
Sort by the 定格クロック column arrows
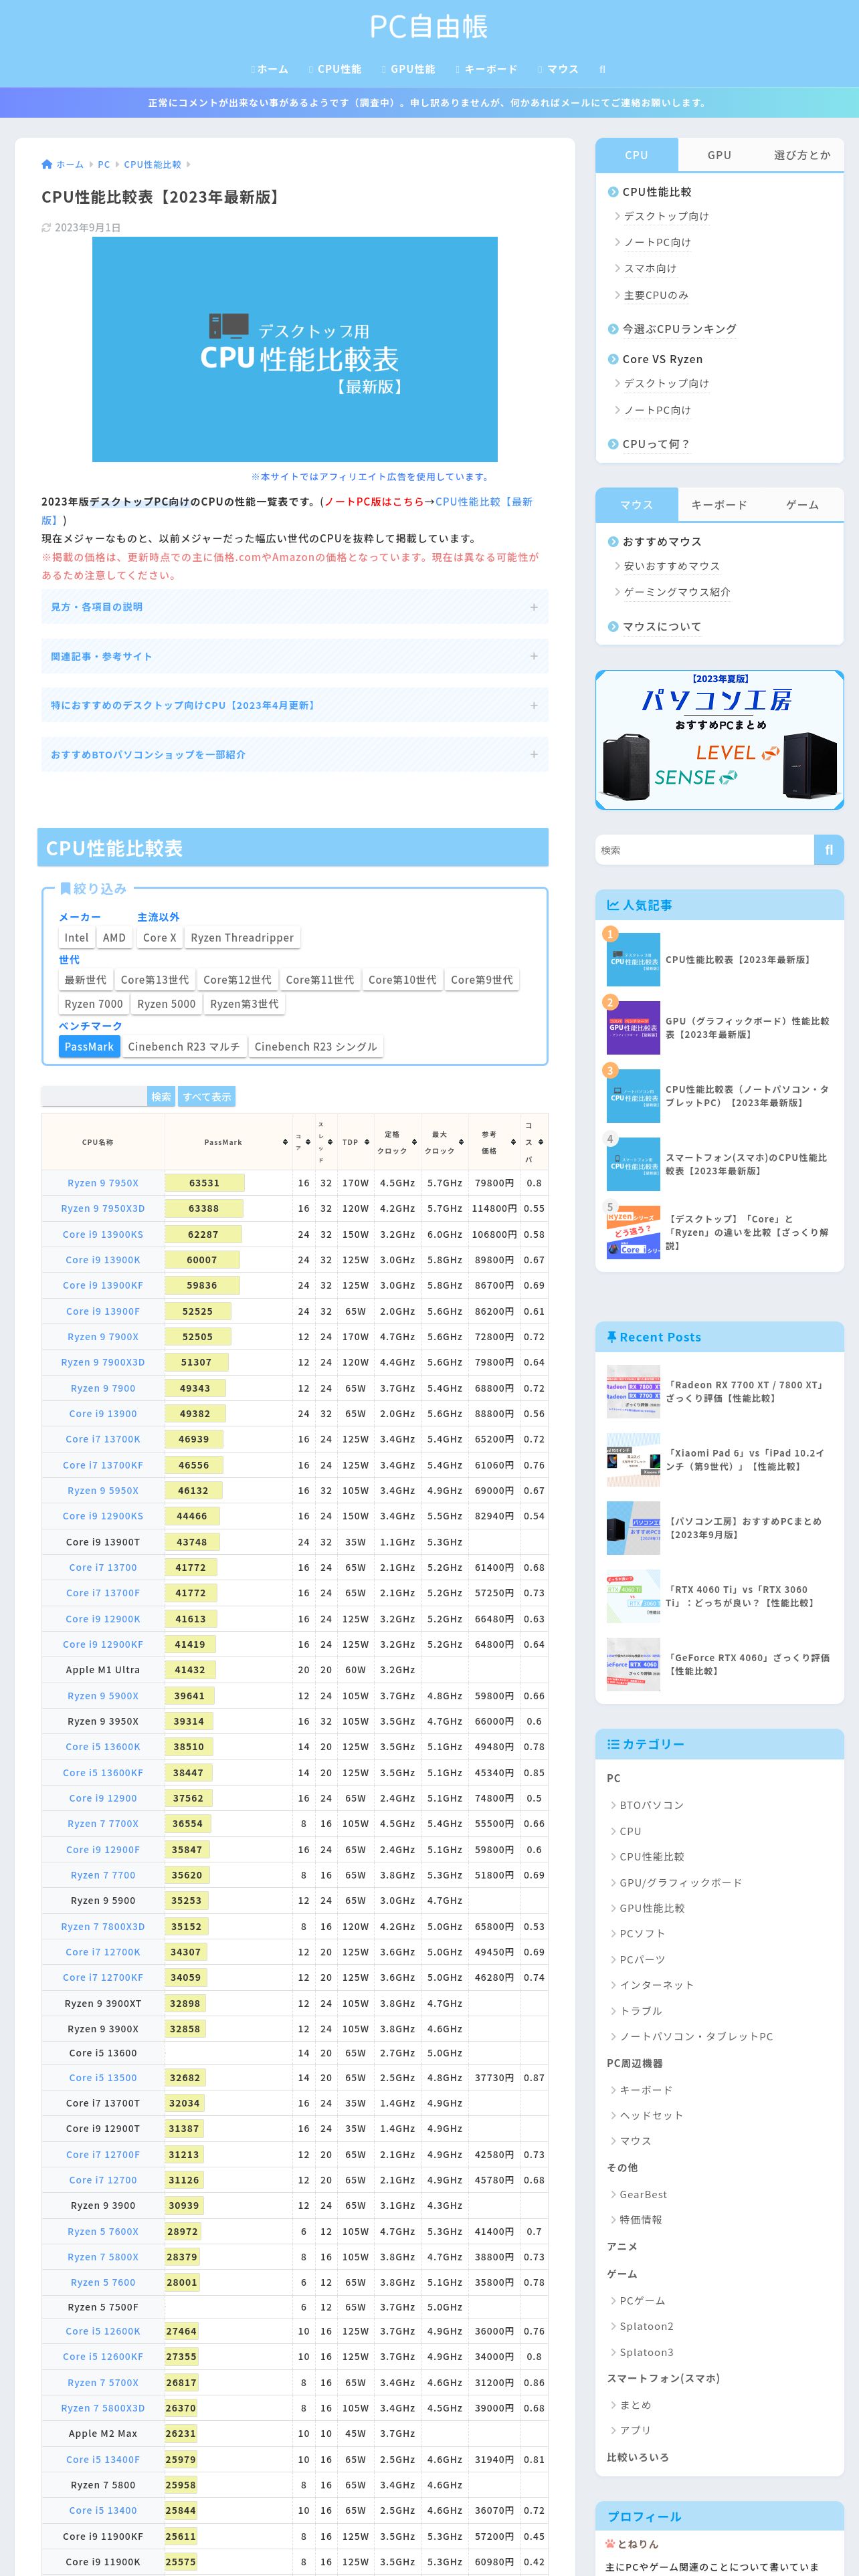414,1142
